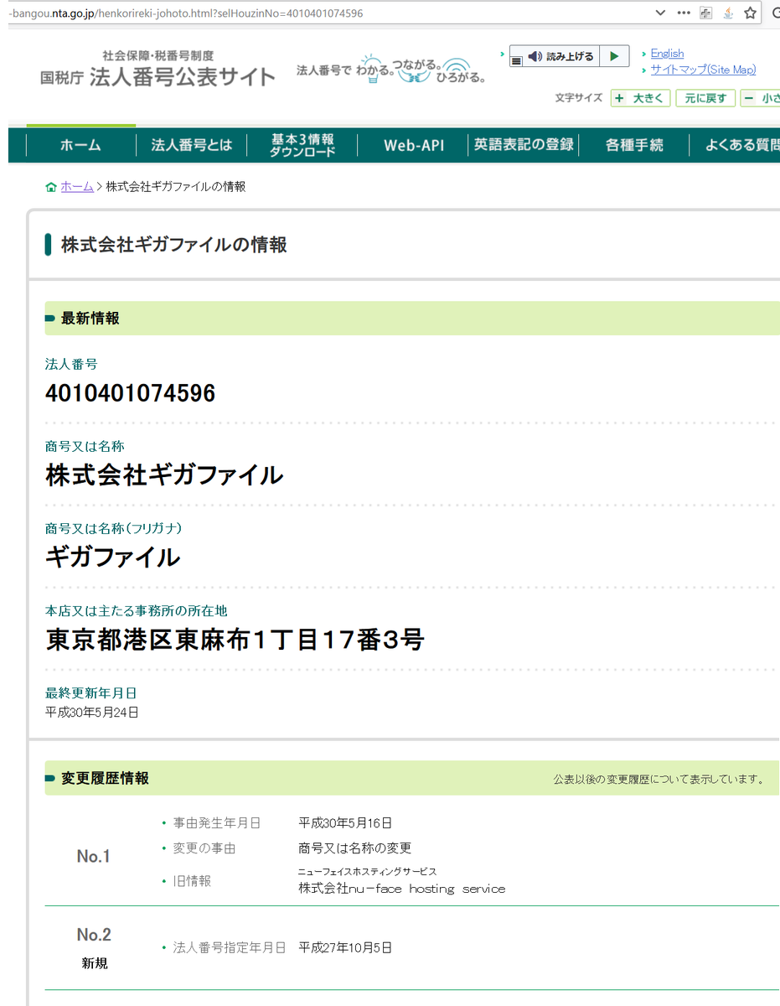This screenshot has height=1006, width=780.
Task: Open the 法人番号とは menu item
Action: click(x=191, y=145)
